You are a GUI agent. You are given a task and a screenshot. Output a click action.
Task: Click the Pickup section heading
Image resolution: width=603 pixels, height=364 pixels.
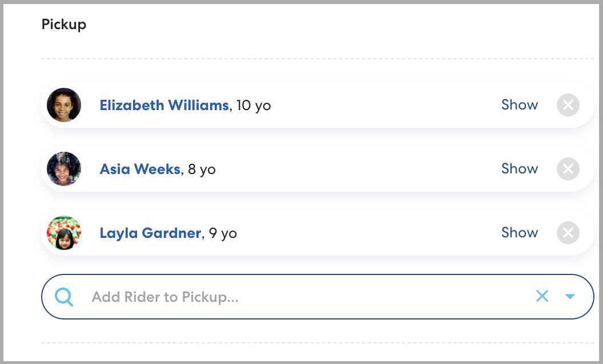tap(64, 25)
